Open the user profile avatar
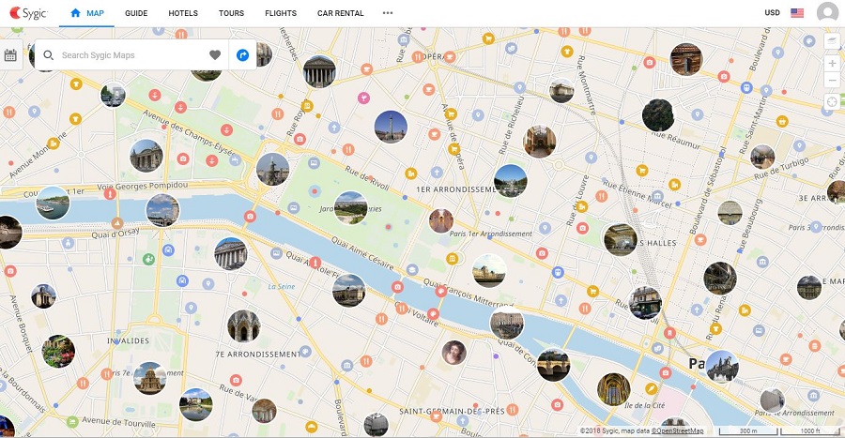 (827, 13)
